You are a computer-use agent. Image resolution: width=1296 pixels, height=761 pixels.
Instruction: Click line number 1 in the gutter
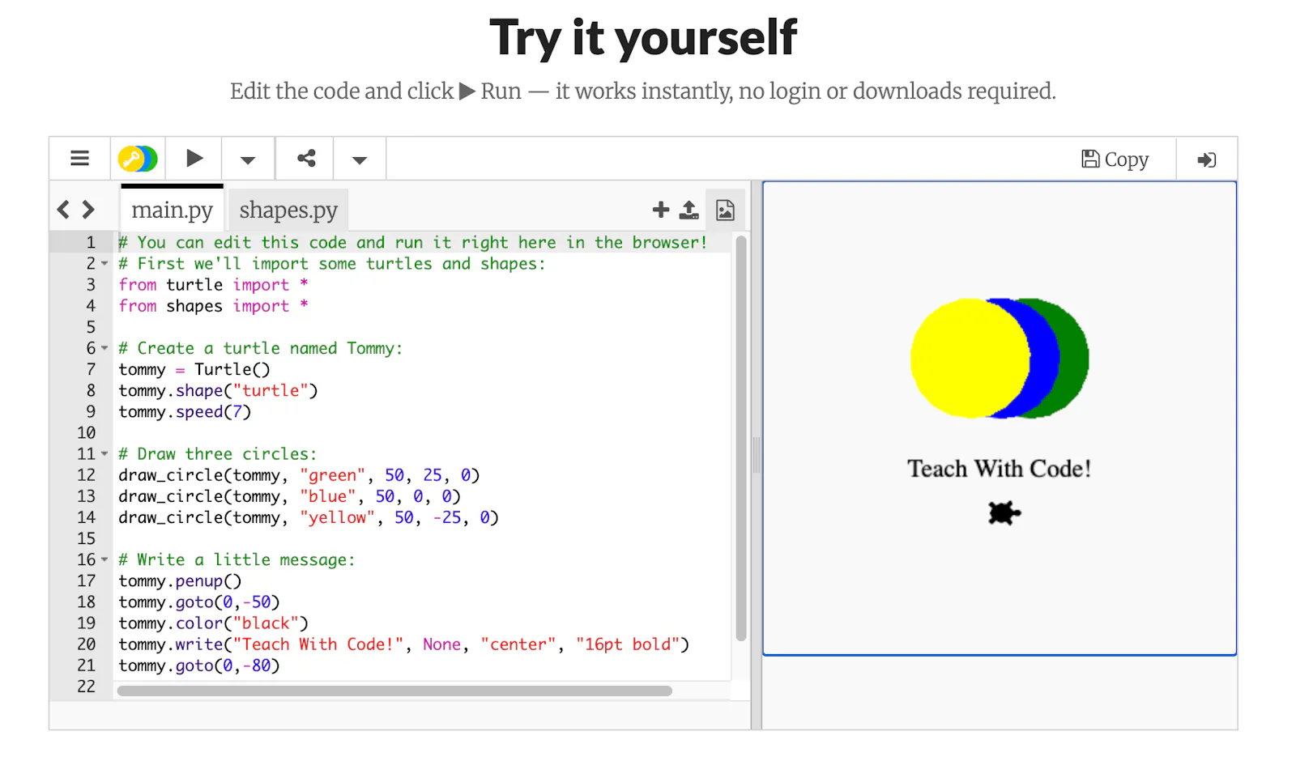pyautogui.click(x=91, y=242)
